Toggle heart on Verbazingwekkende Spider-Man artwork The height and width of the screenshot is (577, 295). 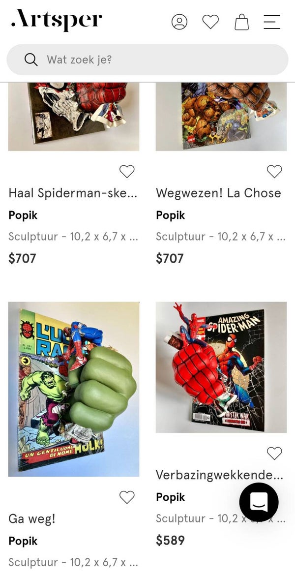point(274,453)
